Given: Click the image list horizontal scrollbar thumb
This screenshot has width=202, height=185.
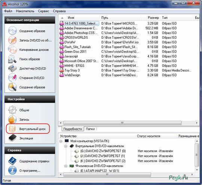Looking at the screenshot, I should (x=122, y=123).
